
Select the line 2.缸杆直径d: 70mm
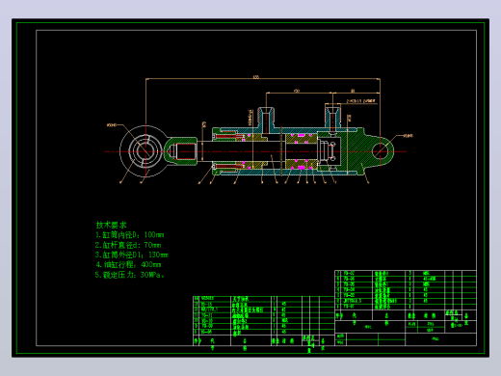click(x=128, y=245)
